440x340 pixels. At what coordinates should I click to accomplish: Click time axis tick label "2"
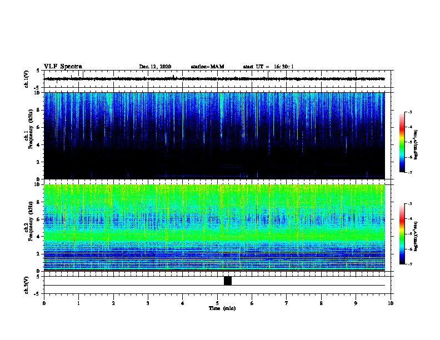[x=113, y=303]
